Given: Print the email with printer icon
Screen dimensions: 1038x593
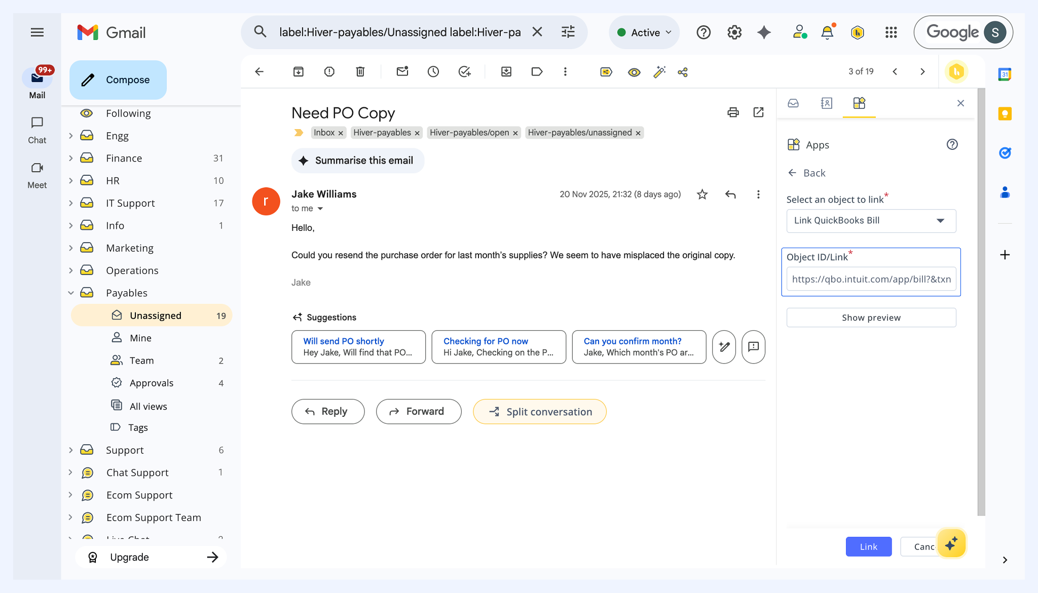Looking at the screenshot, I should click(733, 112).
